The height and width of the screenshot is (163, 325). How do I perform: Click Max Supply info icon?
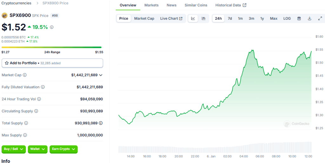25,135
